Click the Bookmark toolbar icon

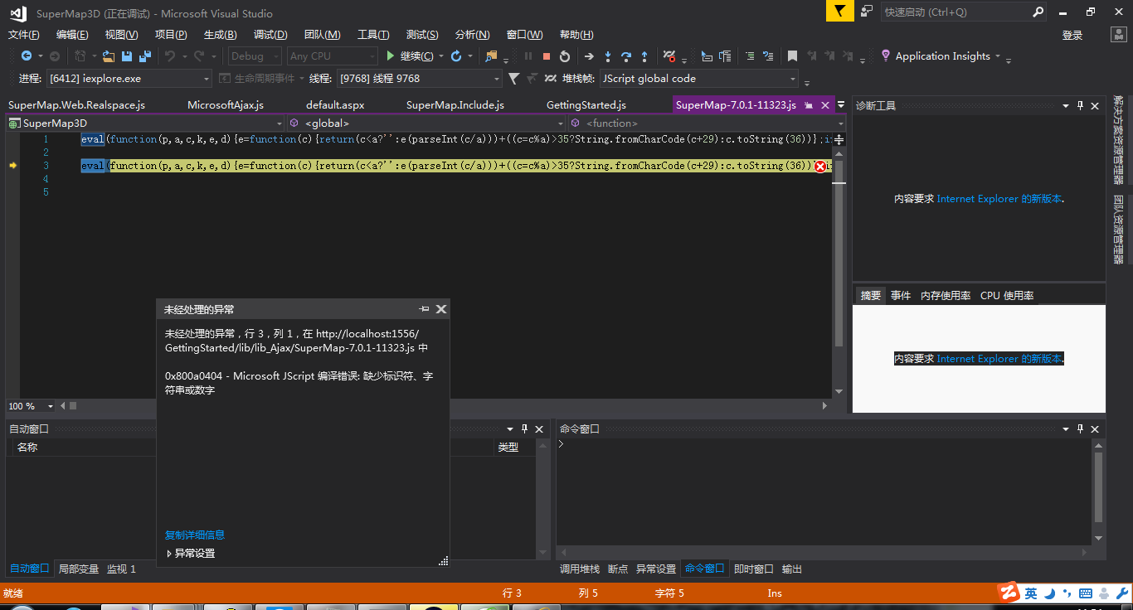(792, 56)
